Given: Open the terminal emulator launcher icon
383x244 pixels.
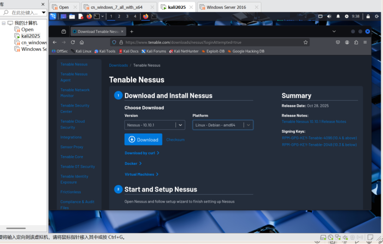Looking at the screenshot, I should pyautogui.click(x=97, y=16).
